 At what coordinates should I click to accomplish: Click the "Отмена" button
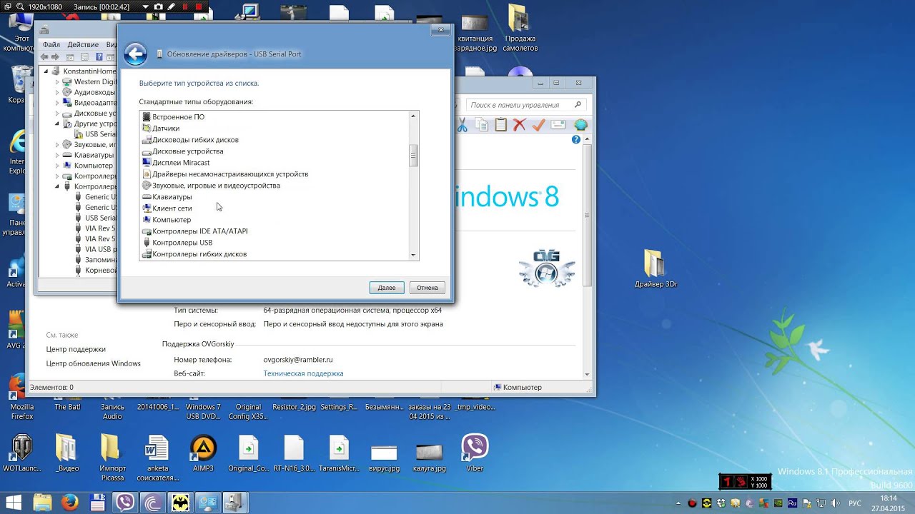427,288
